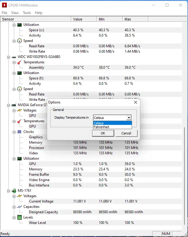Select the Space (c:) row
This screenshot has height=237, width=188.
pos(105,30)
